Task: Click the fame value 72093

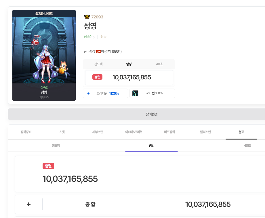Action: click(97, 17)
